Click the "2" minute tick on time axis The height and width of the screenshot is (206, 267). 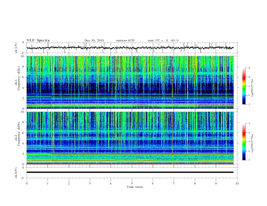(69, 183)
